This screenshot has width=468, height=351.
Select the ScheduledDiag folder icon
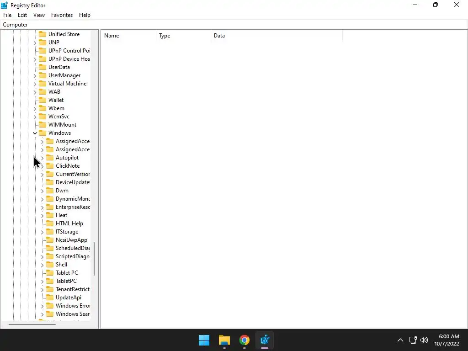point(50,248)
